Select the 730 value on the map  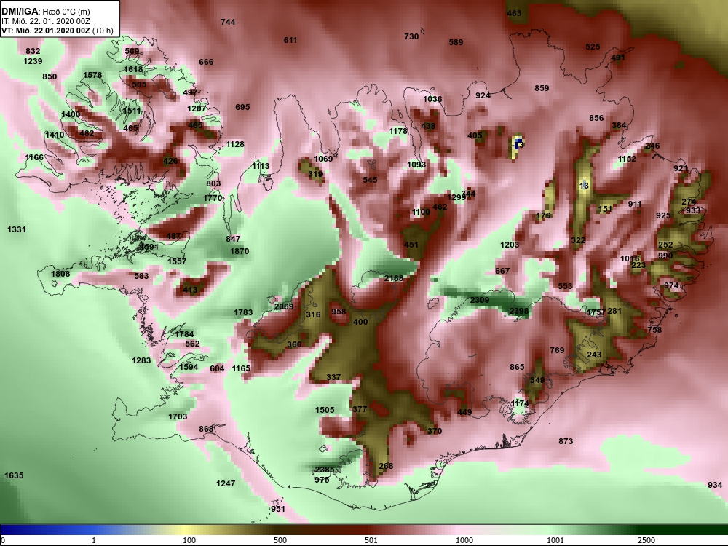[x=411, y=36]
